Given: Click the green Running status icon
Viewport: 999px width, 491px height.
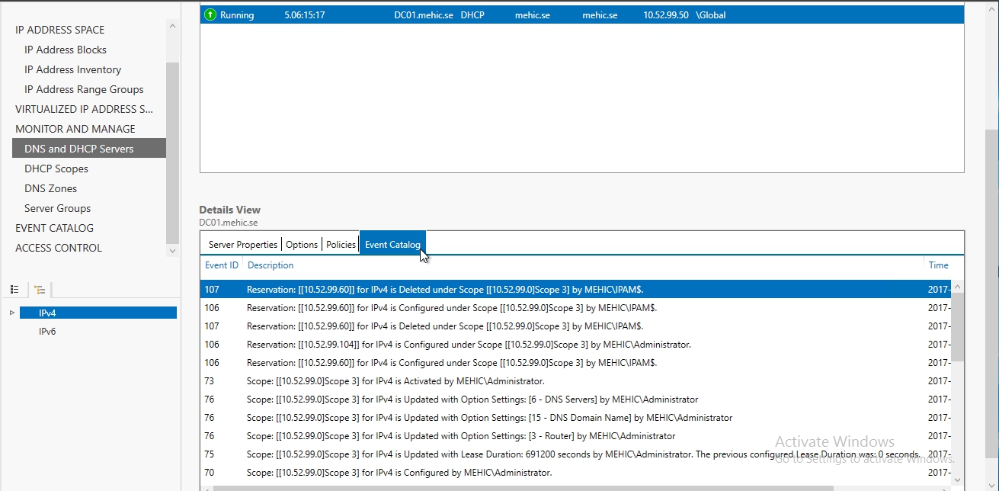Looking at the screenshot, I should pos(210,15).
